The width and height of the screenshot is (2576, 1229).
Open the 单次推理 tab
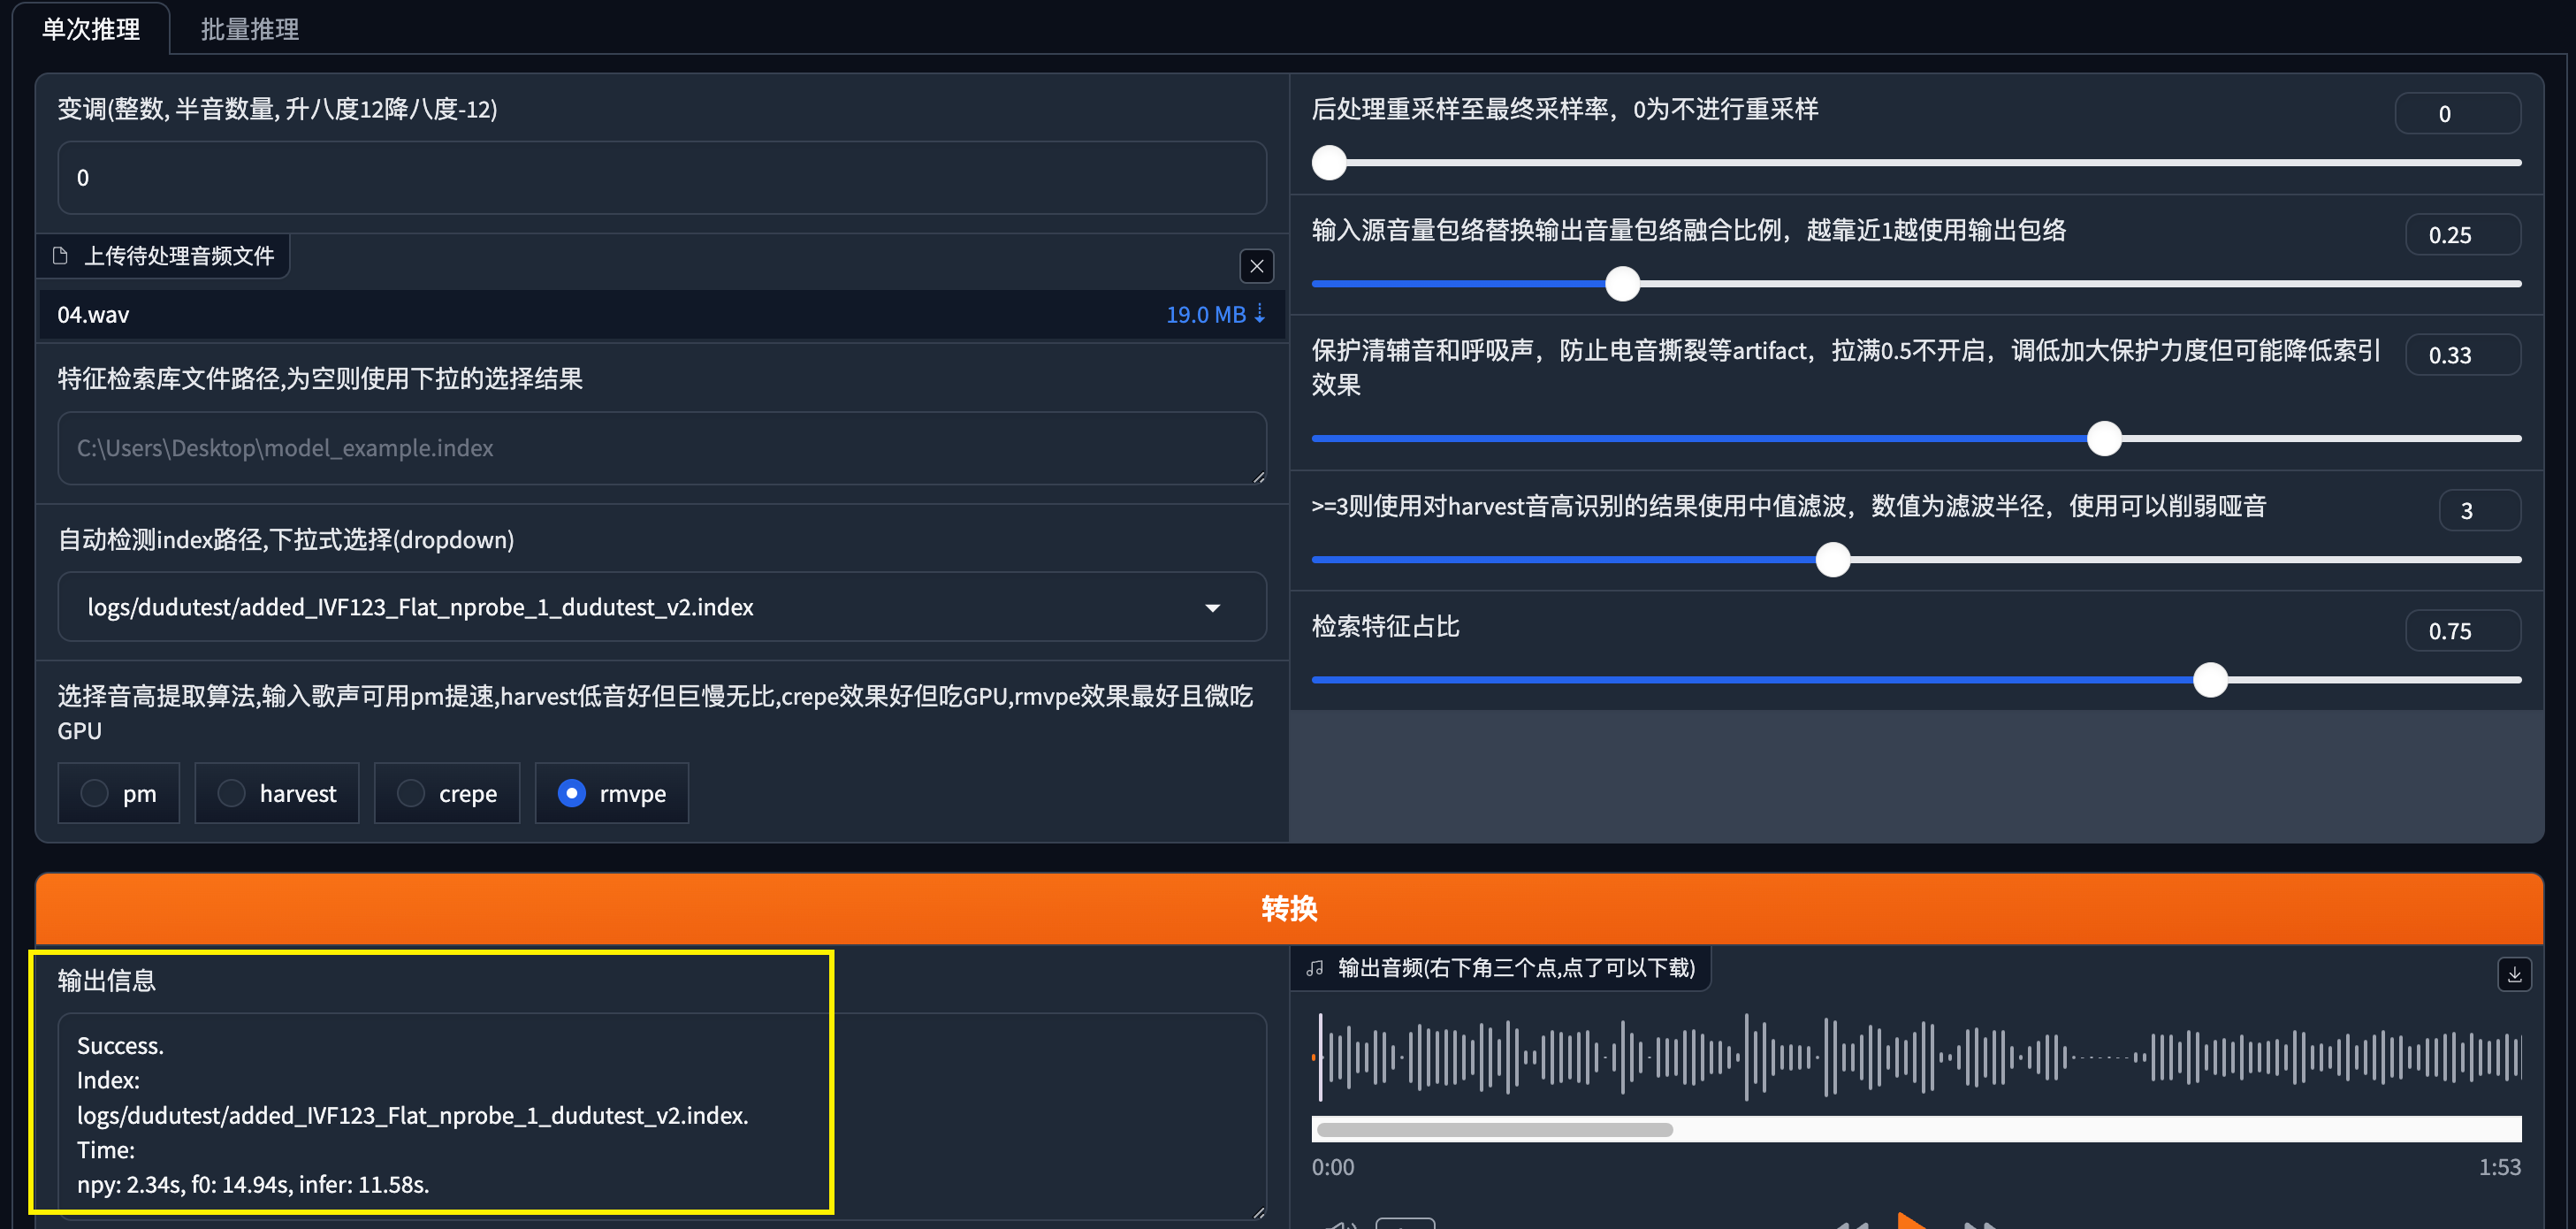click(90, 29)
